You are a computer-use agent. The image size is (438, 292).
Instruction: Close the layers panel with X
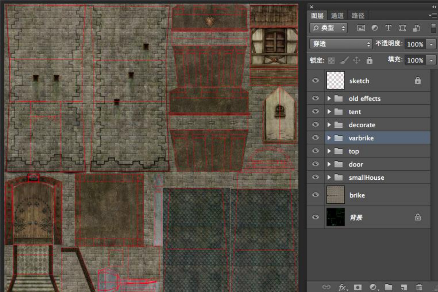coord(312,7)
